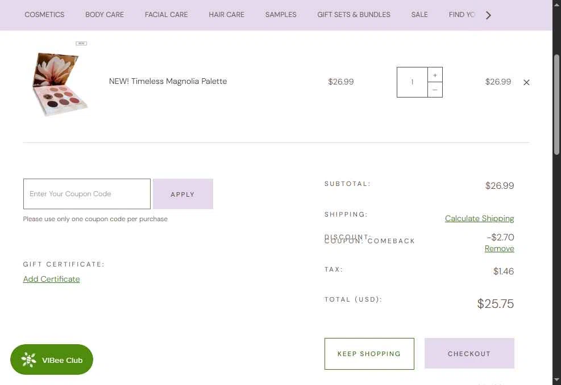The width and height of the screenshot is (561, 385).
Task: Select the tax amount $1.46
Action: pyautogui.click(x=504, y=271)
